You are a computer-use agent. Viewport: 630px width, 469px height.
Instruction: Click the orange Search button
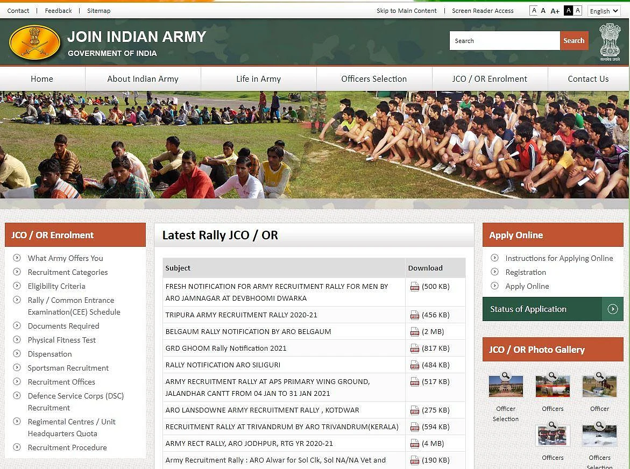pos(574,40)
